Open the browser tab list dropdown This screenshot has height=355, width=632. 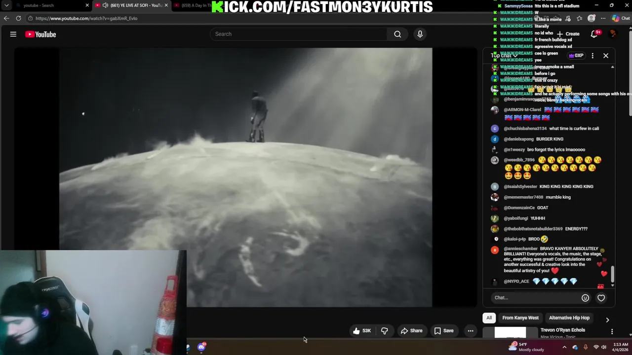[6, 5]
